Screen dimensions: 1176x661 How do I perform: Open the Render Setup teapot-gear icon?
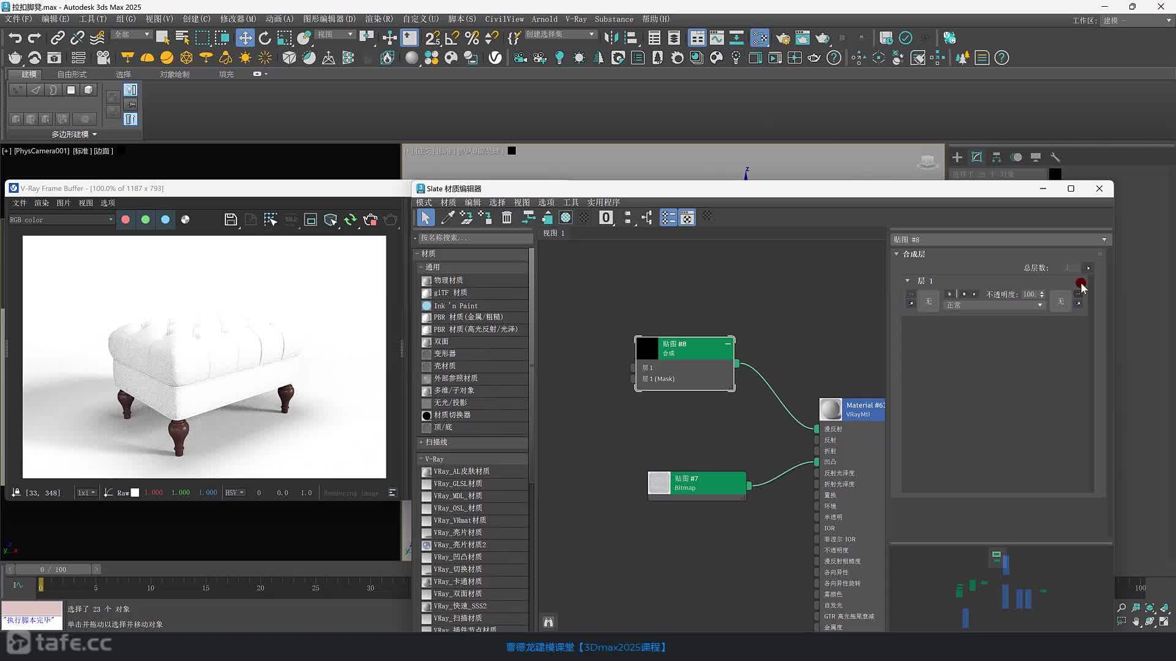pyautogui.click(x=783, y=38)
